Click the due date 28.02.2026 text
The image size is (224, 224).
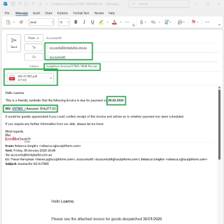click(116, 100)
